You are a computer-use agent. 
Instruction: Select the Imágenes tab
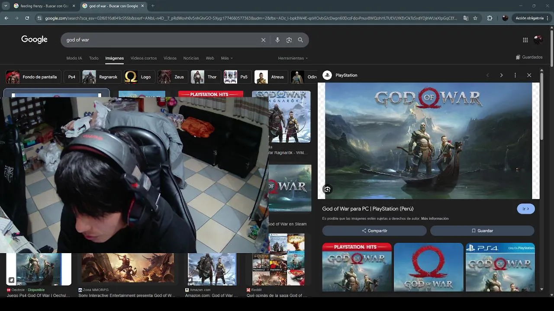point(115,58)
